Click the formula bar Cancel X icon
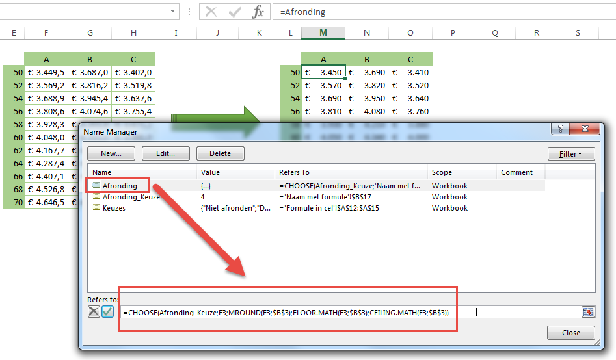This screenshot has width=616, height=360. click(x=211, y=12)
